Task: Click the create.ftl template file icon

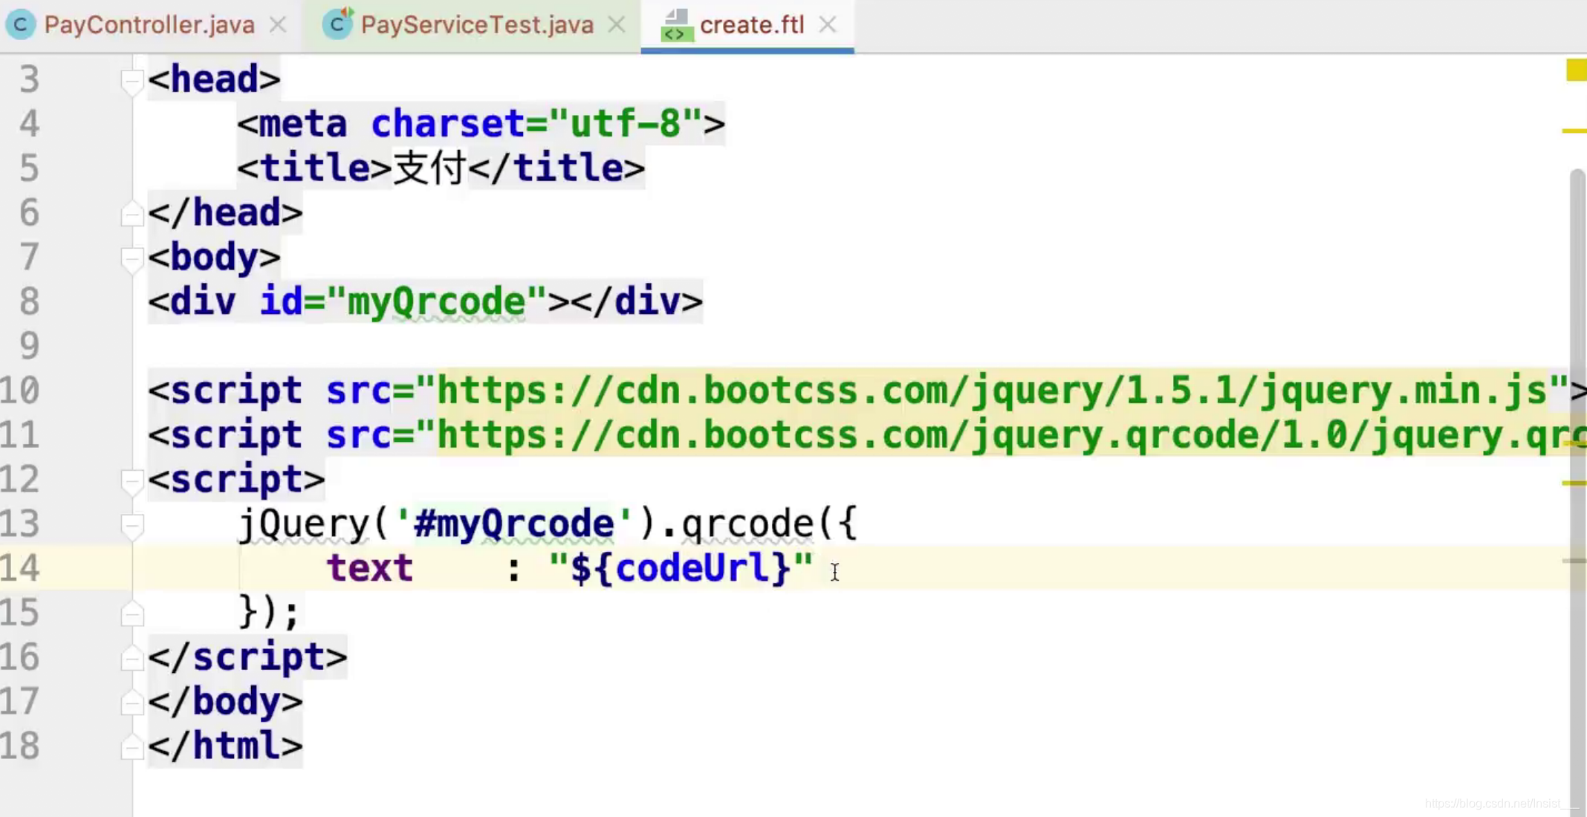Action: point(677,25)
